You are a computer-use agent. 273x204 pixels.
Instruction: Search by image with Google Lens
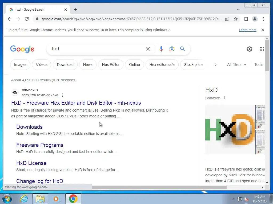point(172,49)
